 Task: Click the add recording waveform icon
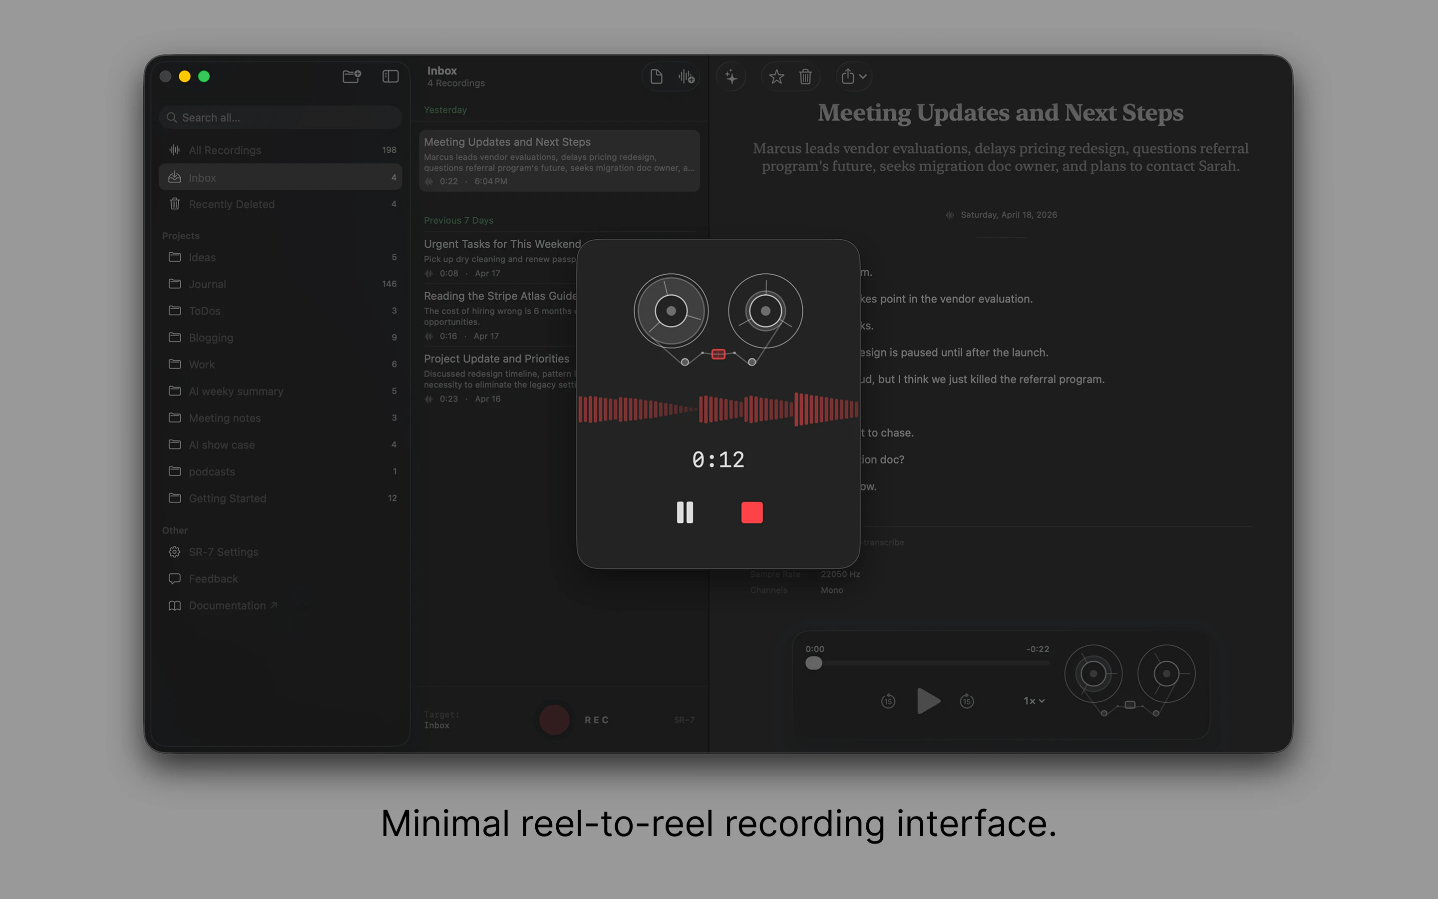687,77
